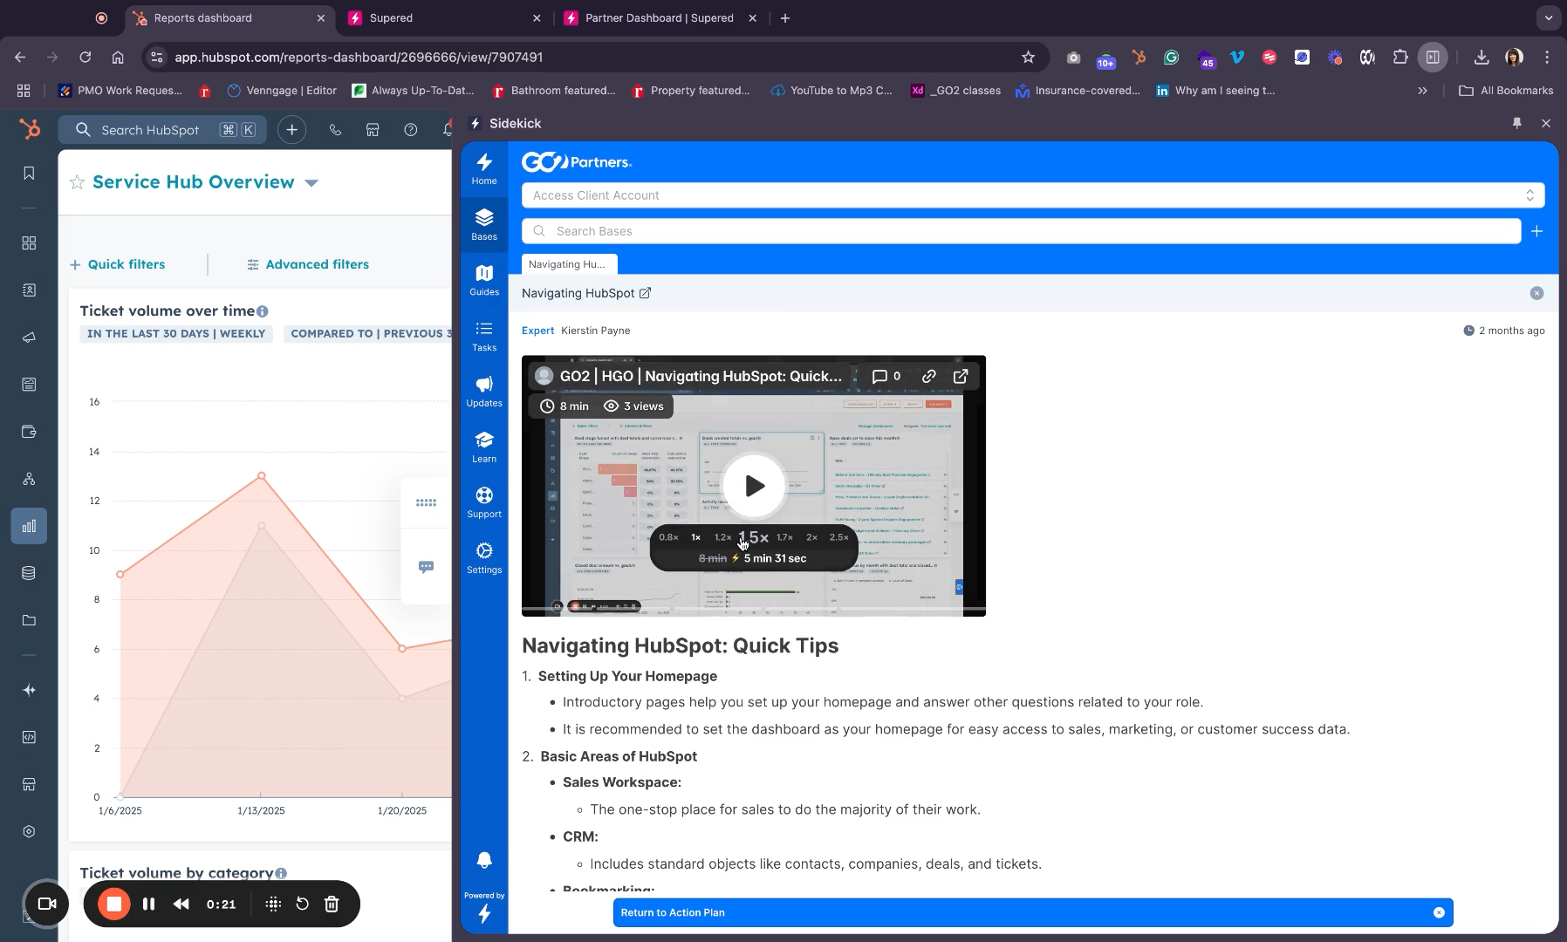Click Return to Action Plan
The height and width of the screenshot is (942, 1567).
tap(673, 912)
